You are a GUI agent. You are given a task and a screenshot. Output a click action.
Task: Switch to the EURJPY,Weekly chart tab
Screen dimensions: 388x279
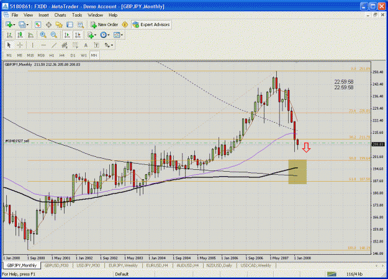(124, 265)
